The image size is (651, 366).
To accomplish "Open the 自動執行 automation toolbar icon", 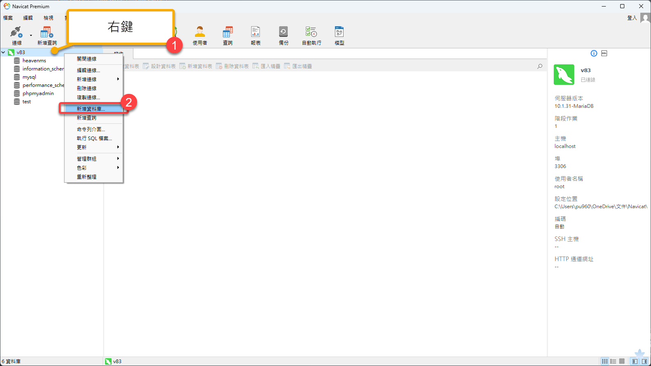I will pos(312,36).
